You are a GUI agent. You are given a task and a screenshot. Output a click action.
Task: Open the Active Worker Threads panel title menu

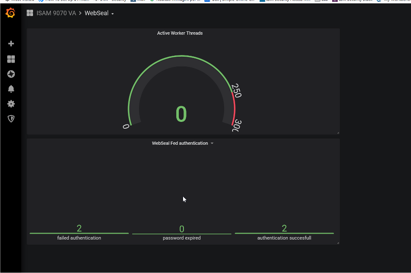tap(180, 33)
